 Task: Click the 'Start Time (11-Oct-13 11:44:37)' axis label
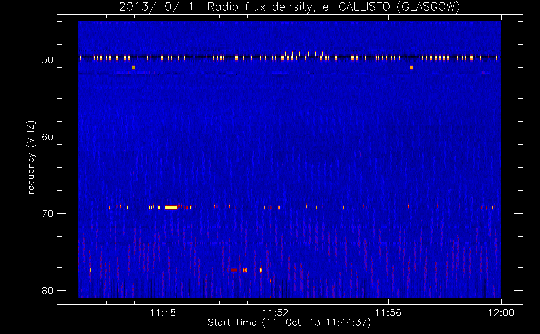click(x=289, y=322)
